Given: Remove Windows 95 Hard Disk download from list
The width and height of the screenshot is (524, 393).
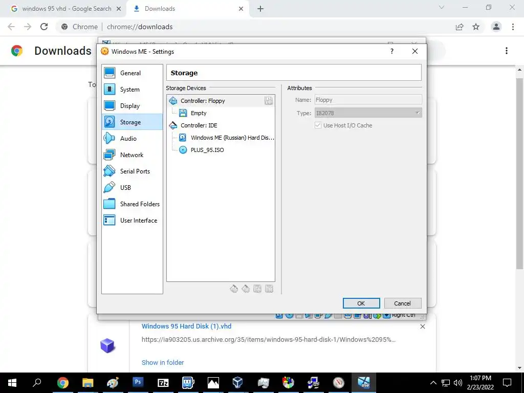Looking at the screenshot, I should pos(422,326).
